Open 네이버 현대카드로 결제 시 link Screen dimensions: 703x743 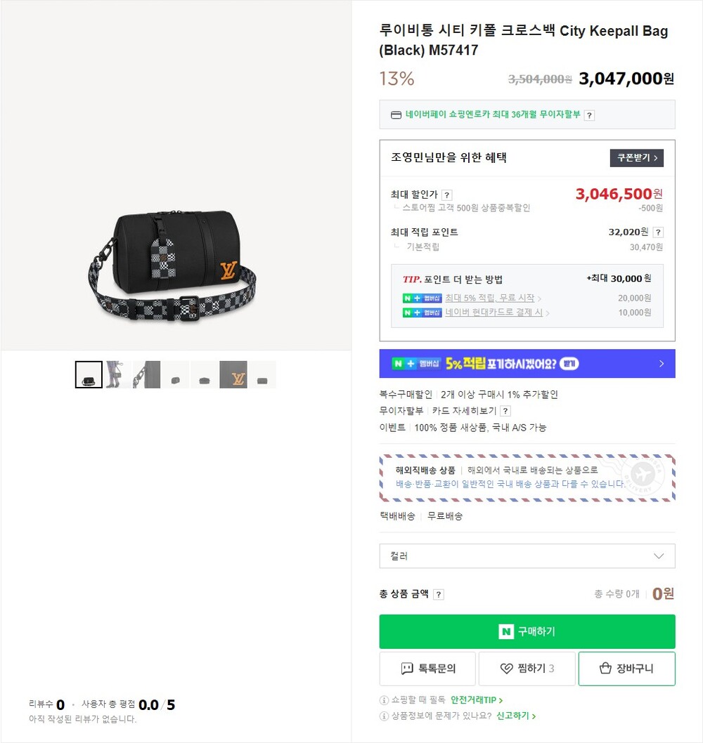[x=494, y=313]
